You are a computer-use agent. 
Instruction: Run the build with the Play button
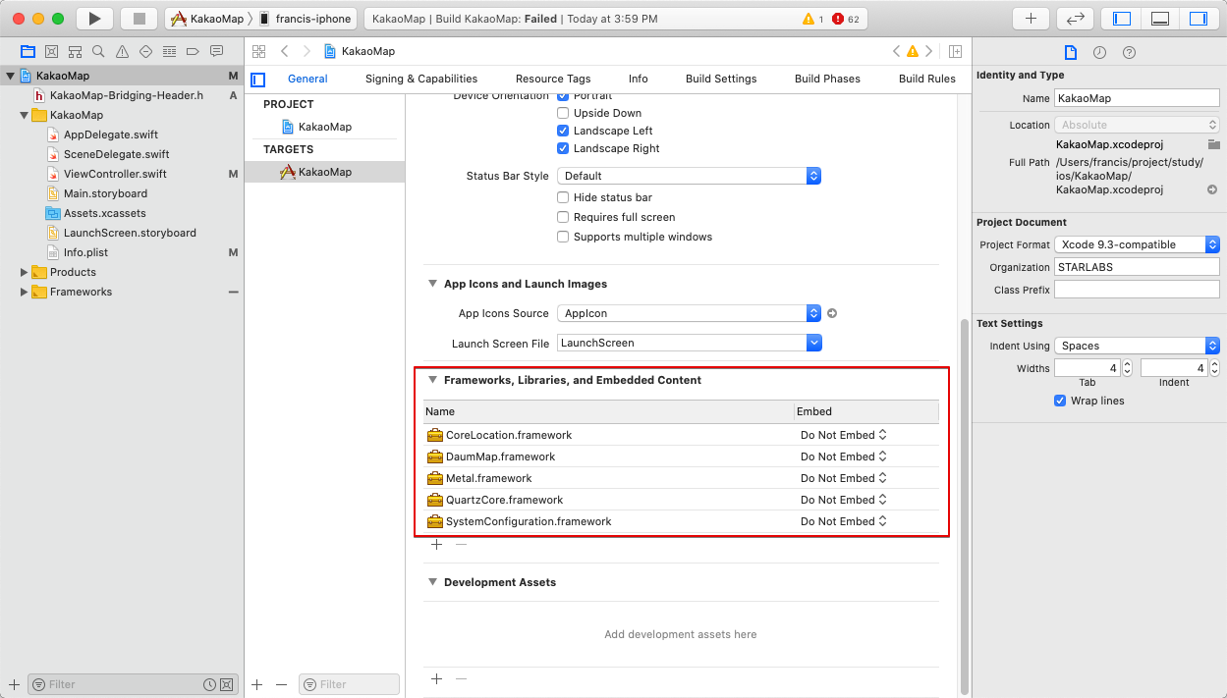[x=94, y=19]
